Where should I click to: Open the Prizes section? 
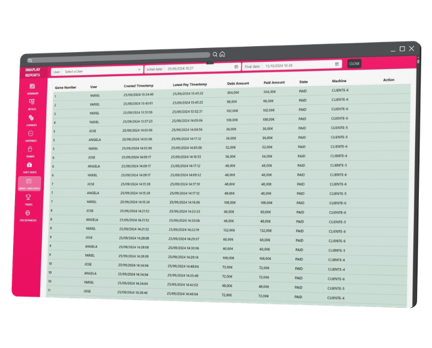[x=28, y=199]
